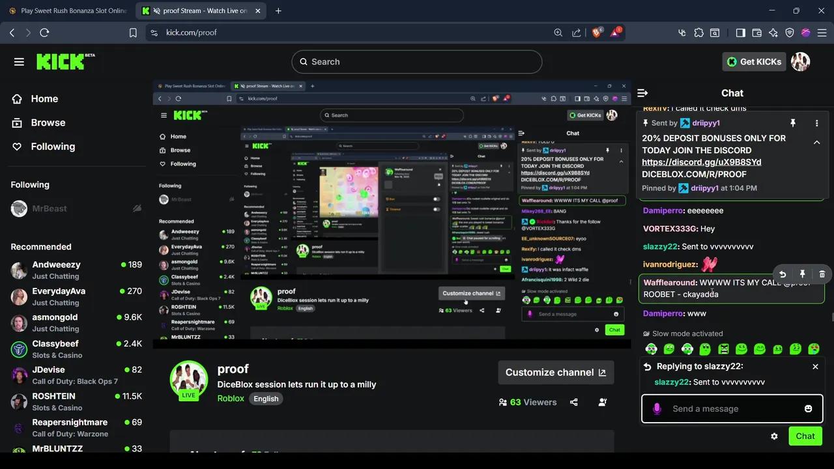Open the Kick hamburger navigation menu
The width and height of the screenshot is (834, 469).
(x=19, y=61)
